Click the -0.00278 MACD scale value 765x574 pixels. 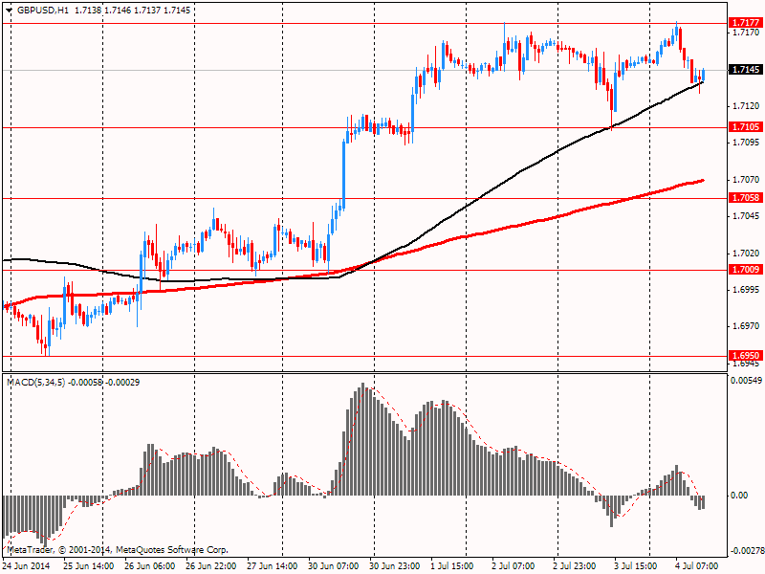[747, 551]
